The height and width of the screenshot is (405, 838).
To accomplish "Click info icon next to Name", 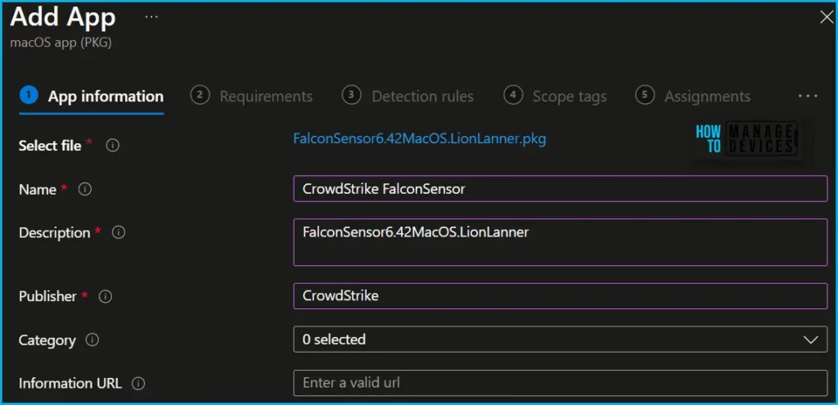I will point(84,189).
